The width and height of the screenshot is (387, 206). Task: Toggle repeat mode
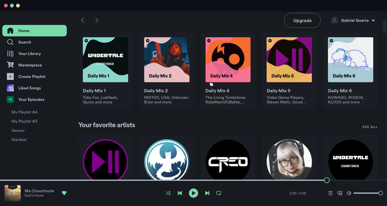point(219,193)
